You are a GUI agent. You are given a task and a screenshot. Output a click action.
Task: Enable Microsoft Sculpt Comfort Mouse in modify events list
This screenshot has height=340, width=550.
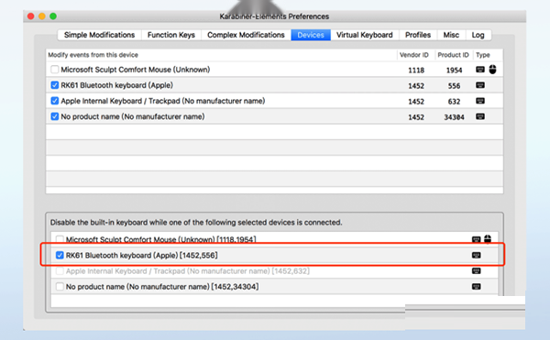click(x=54, y=70)
